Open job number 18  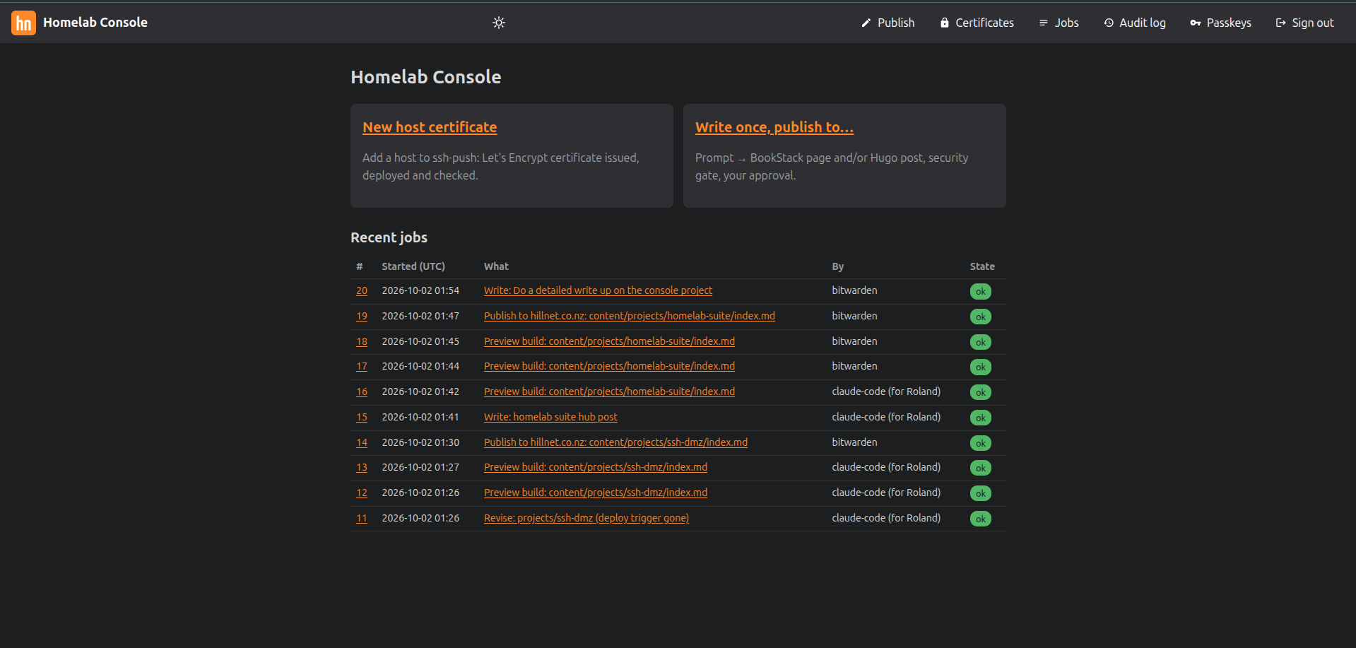pos(362,341)
